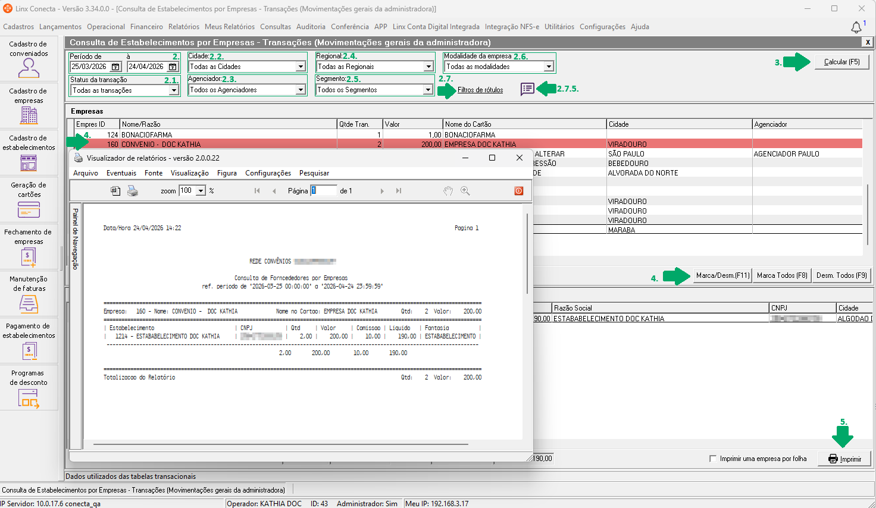Viewport: 876px width, 508px height.
Task: Click the notification bell icon
Action: pyautogui.click(x=856, y=27)
